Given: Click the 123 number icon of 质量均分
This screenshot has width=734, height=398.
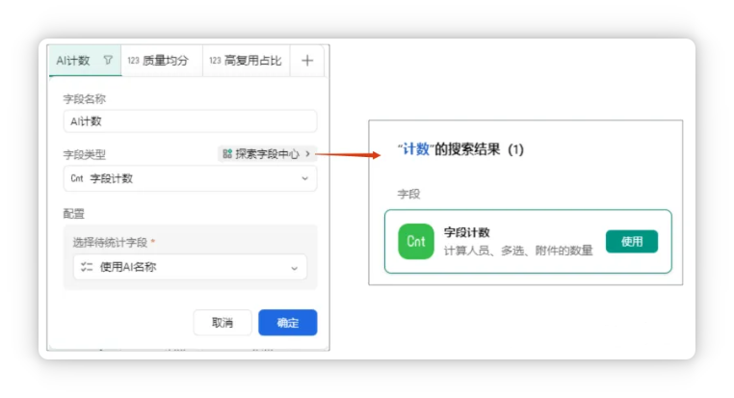Looking at the screenshot, I should click(x=134, y=61).
